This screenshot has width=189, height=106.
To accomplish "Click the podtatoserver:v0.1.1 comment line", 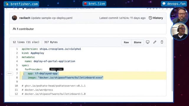I will coord(54,86).
